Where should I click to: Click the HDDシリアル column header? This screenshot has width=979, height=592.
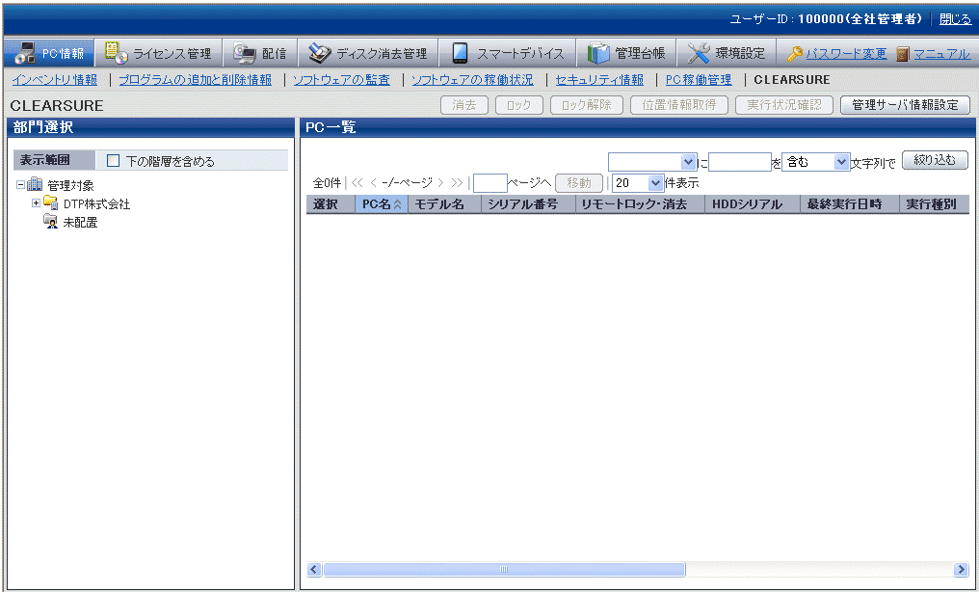[753, 204]
